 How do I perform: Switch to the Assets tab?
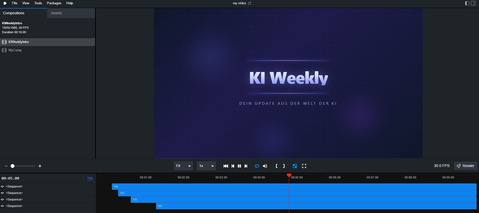[x=56, y=13]
